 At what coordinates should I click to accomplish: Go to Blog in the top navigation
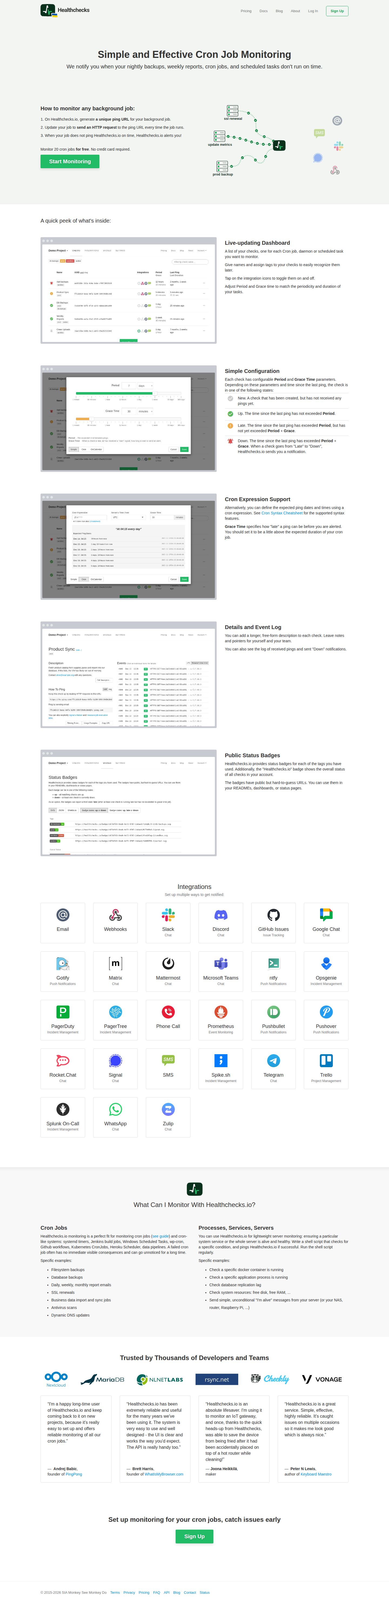(279, 11)
